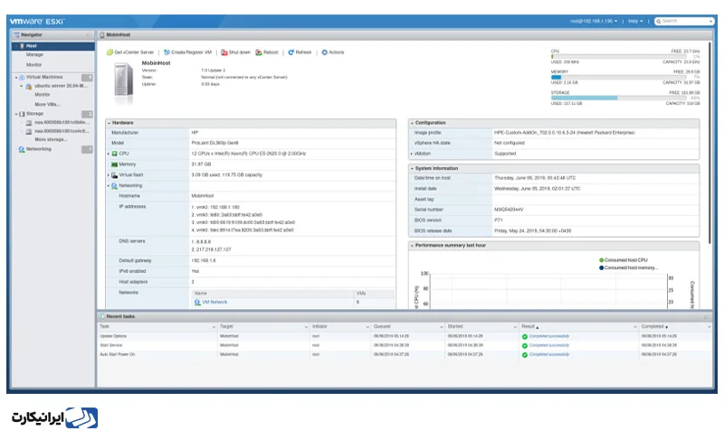Viewport: 724px width, 431px height.
Task: Click the More storage... link
Action: point(51,140)
